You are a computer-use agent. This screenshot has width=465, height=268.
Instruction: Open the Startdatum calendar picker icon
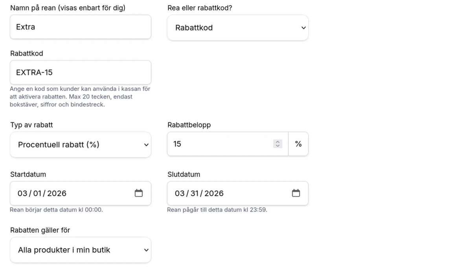tap(138, 193)
